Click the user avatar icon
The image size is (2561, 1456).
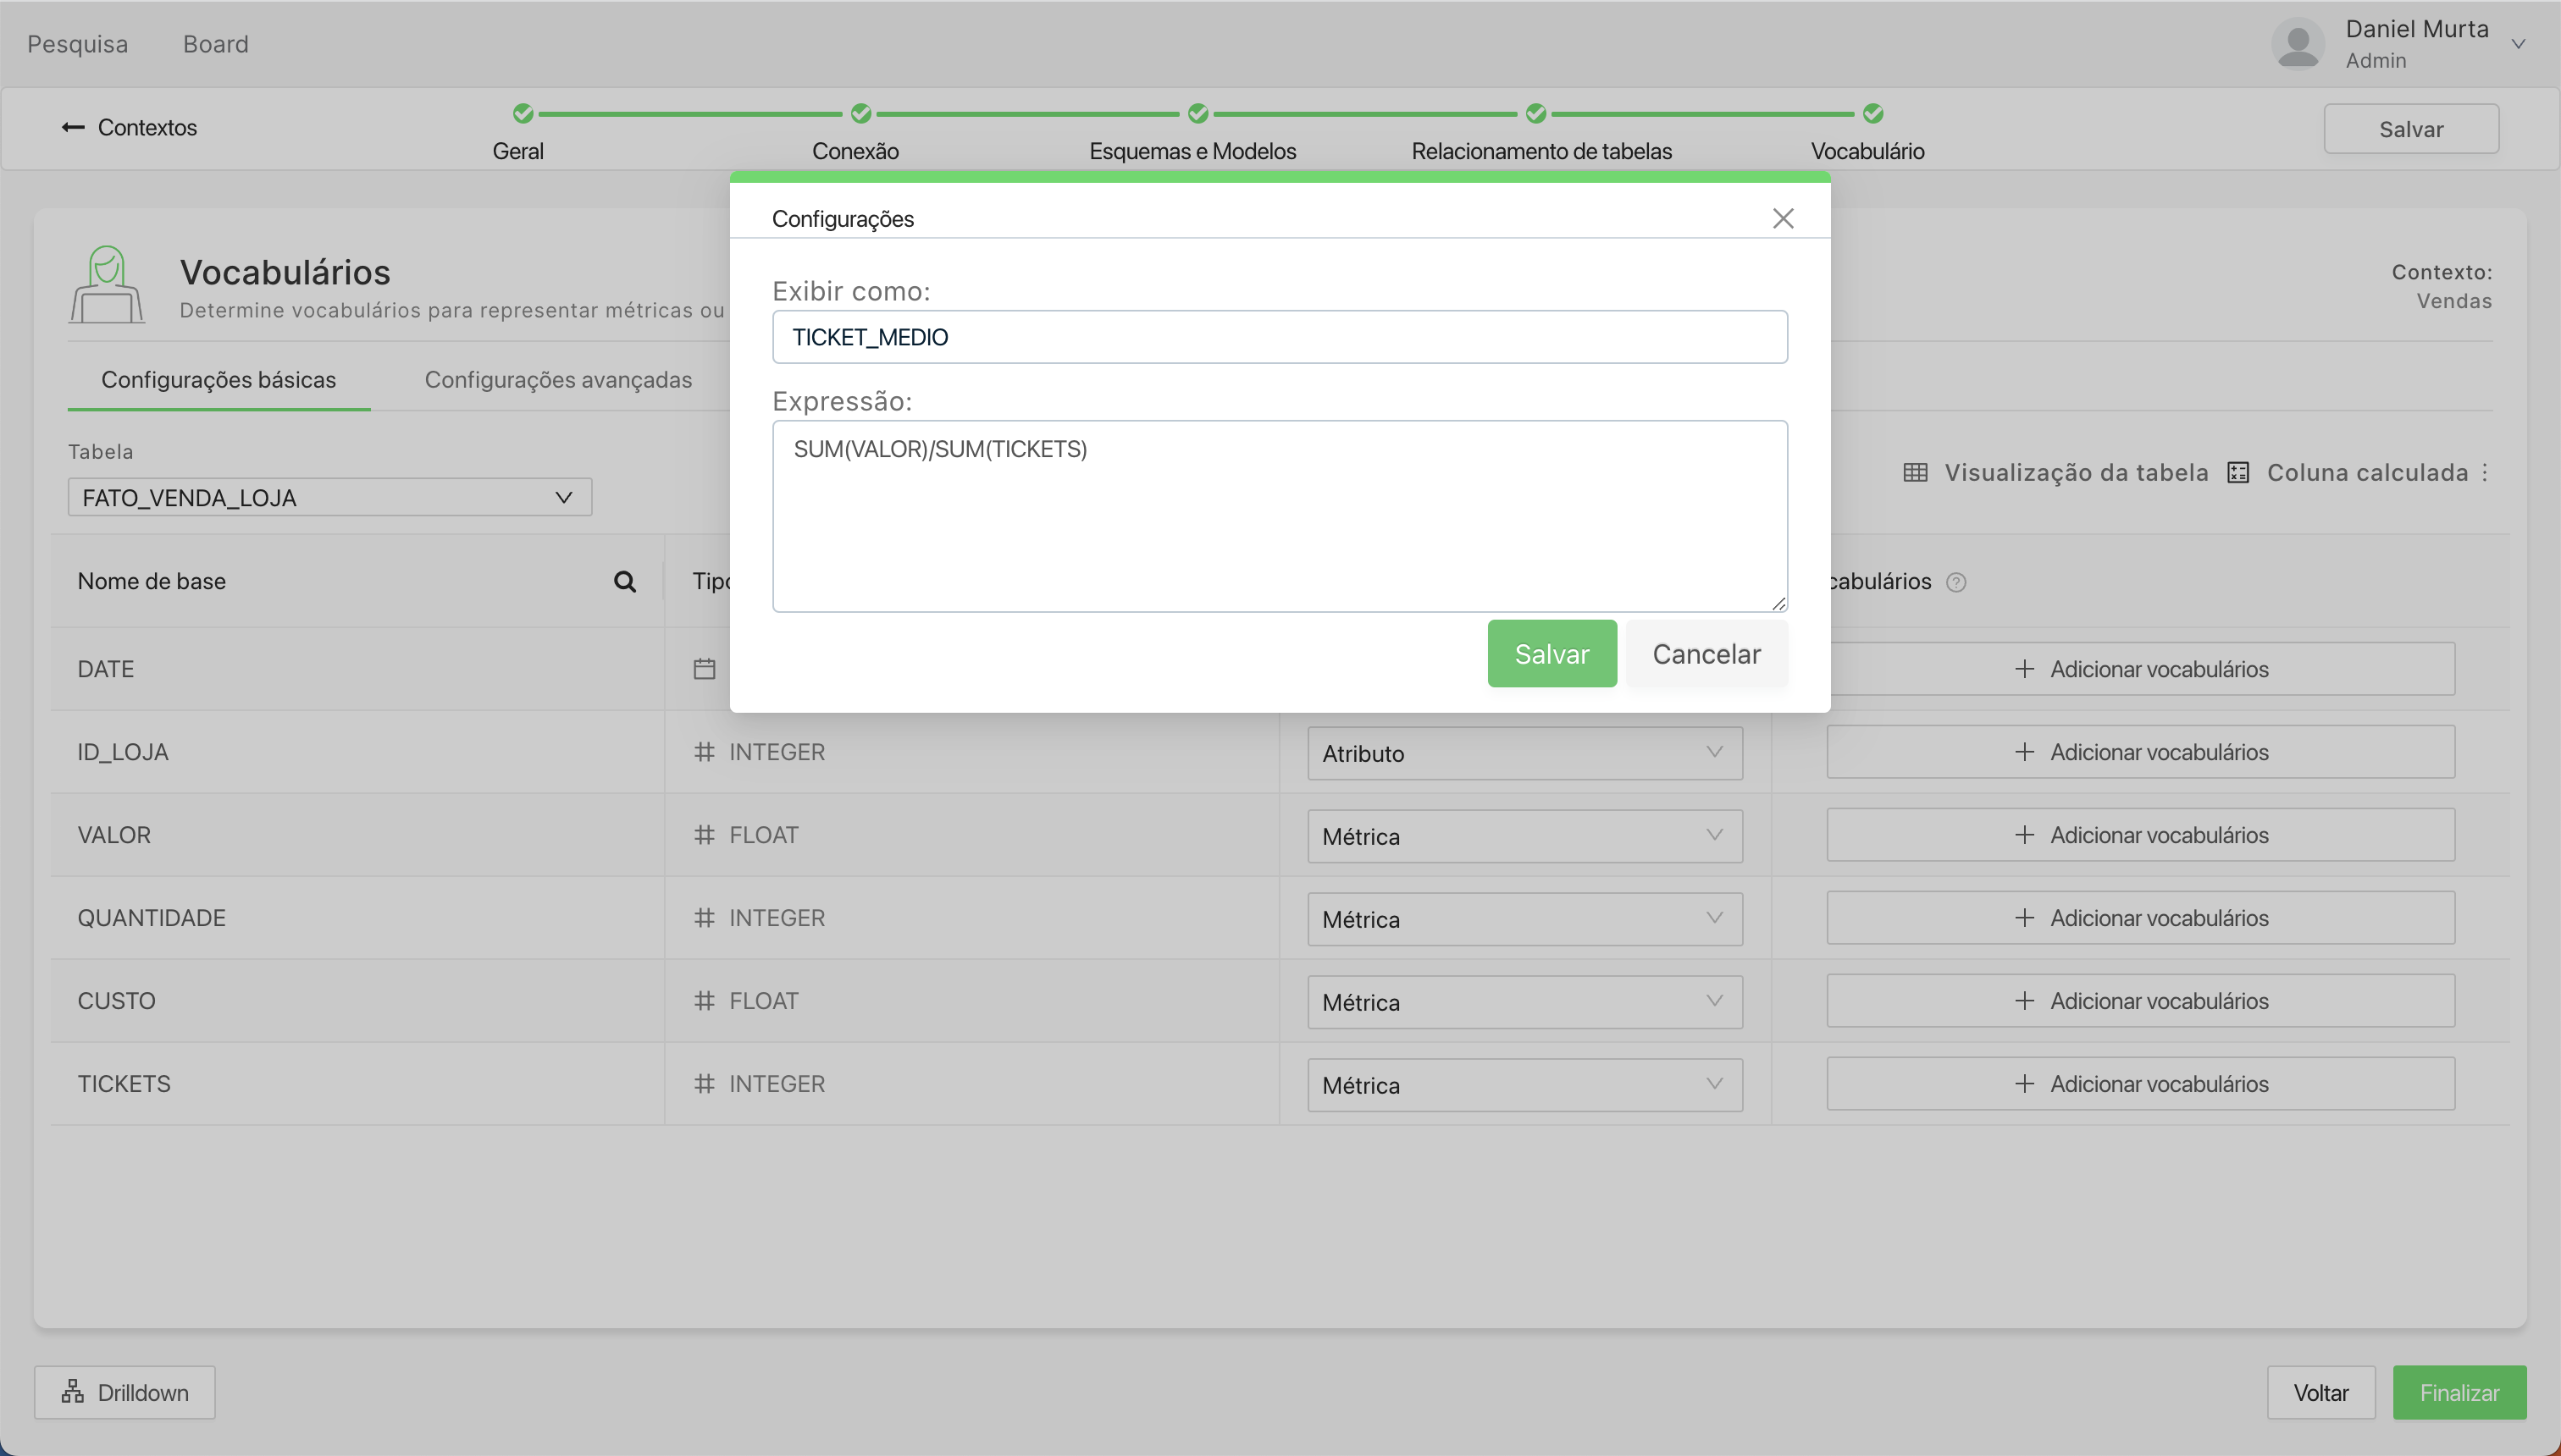2297,44
